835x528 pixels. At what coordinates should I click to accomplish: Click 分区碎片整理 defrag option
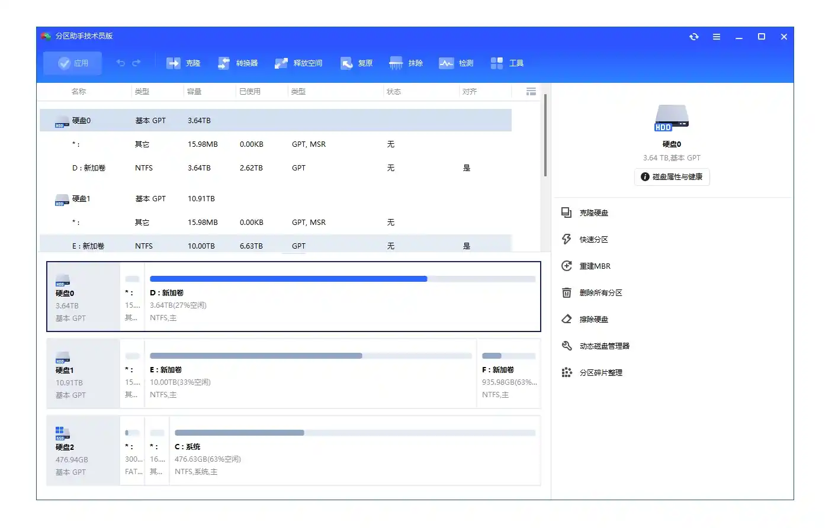(592, 373)
